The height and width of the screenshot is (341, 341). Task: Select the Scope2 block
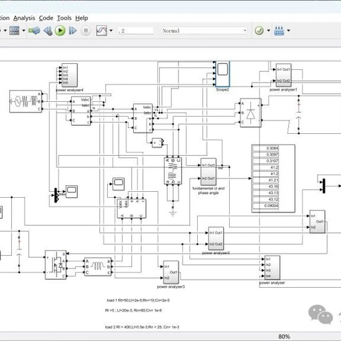pos(222,74)
